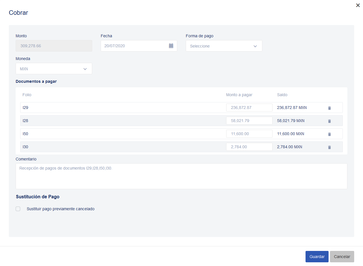Delete document I29 with trash icon

pyautogui.click(x=329, y=108)
